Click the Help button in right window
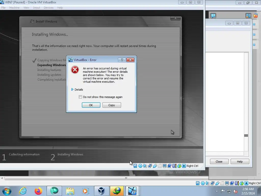This screenshot has width=261, height=196. click(240, 161)
